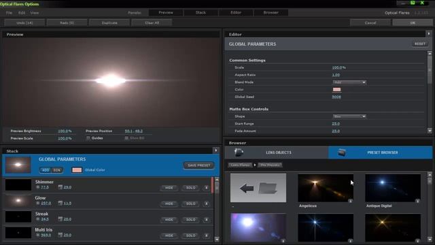This screenshot has height=245, width=435.
Task: Select the Angelicus preset thumbnail
Action: 326,188
